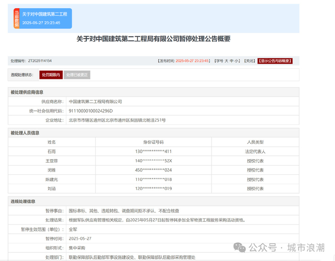Screen dimensions: 335x261
Task: Click ID number 450************024
Action: [154, 170]
